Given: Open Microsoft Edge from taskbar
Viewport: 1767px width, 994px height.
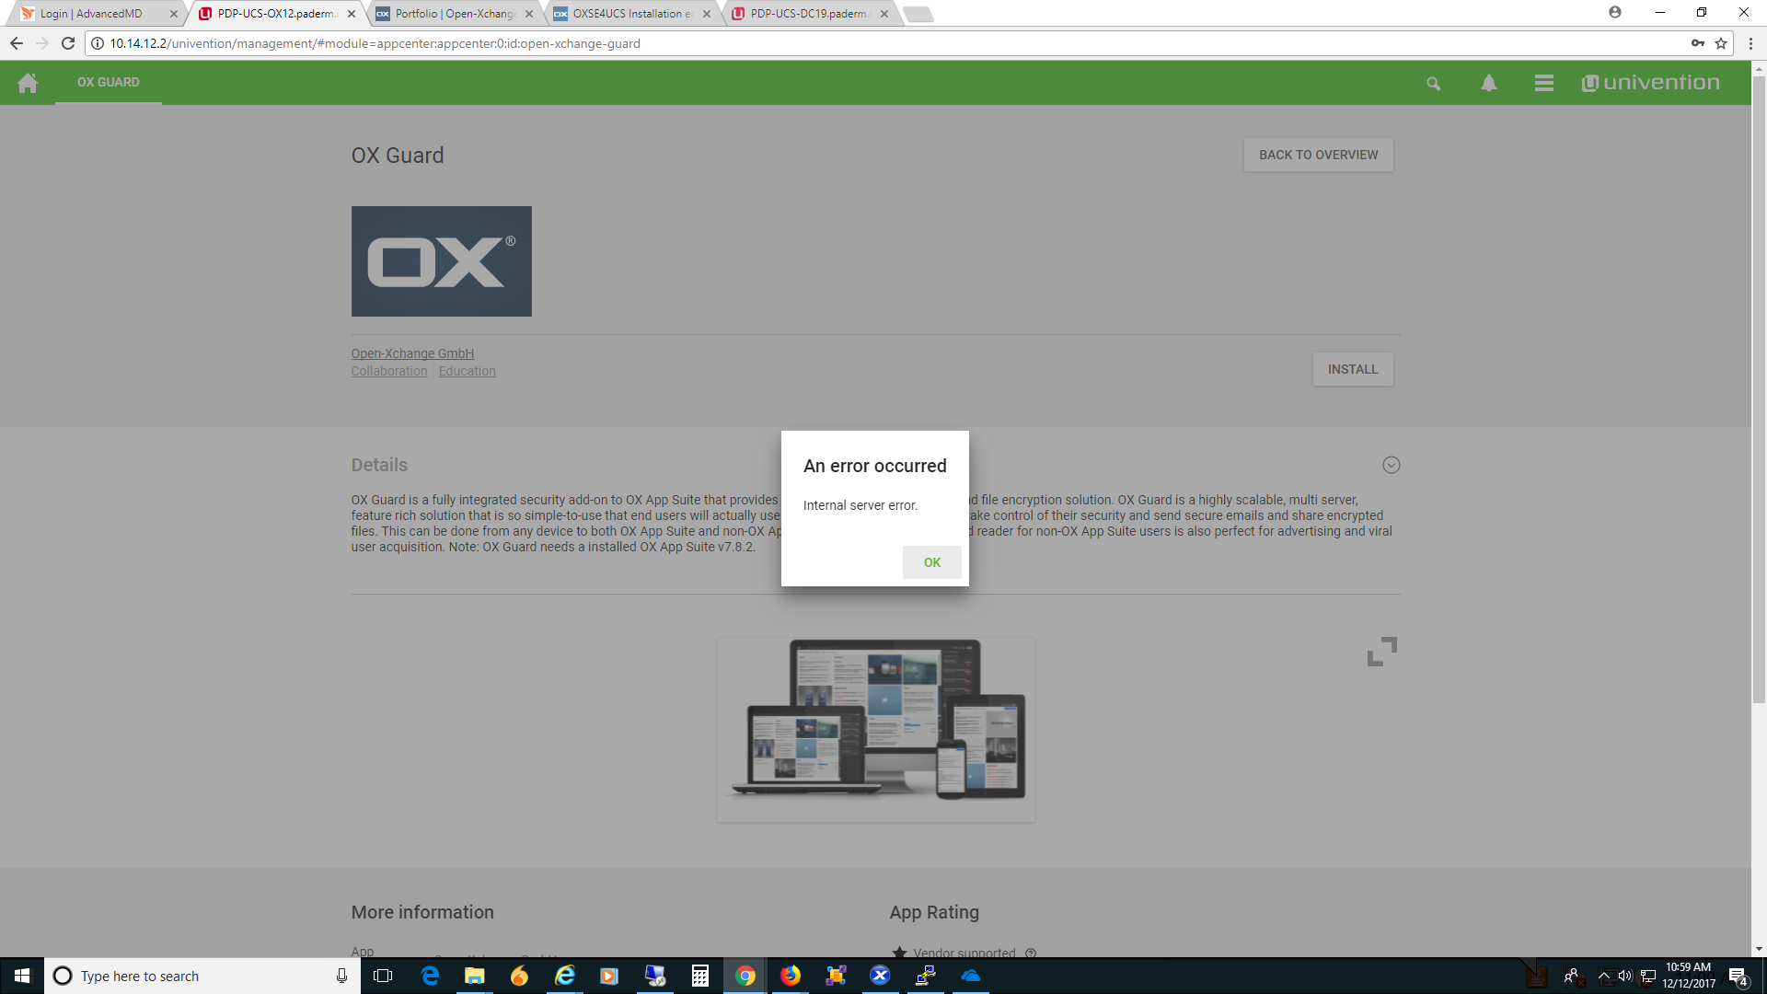Looking at the screenshot, I should coord(430,976).
